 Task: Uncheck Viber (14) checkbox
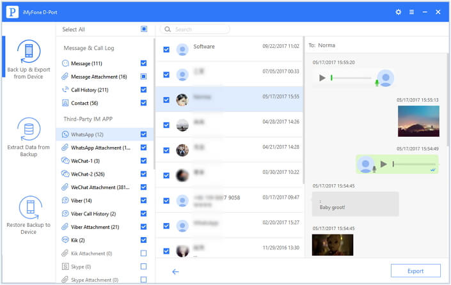tap(143, 200)
